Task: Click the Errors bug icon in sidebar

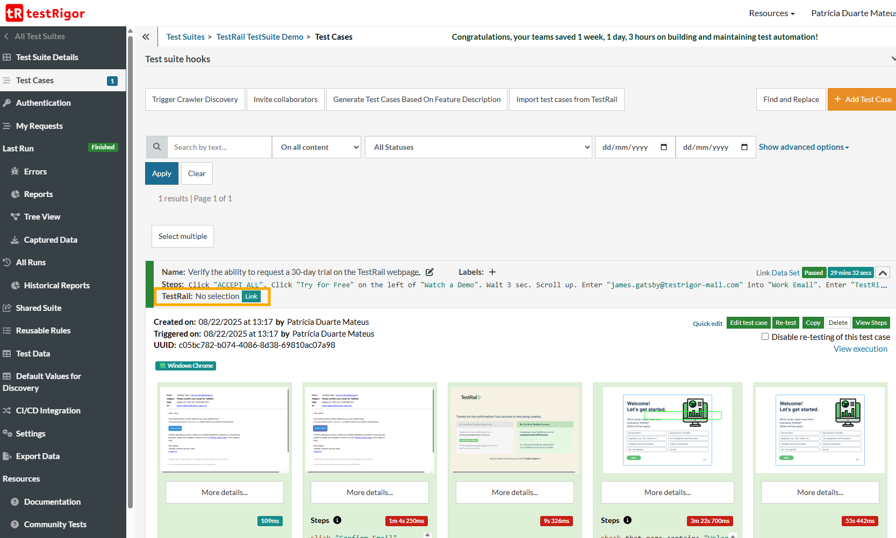Action: (x=15, y=171)
